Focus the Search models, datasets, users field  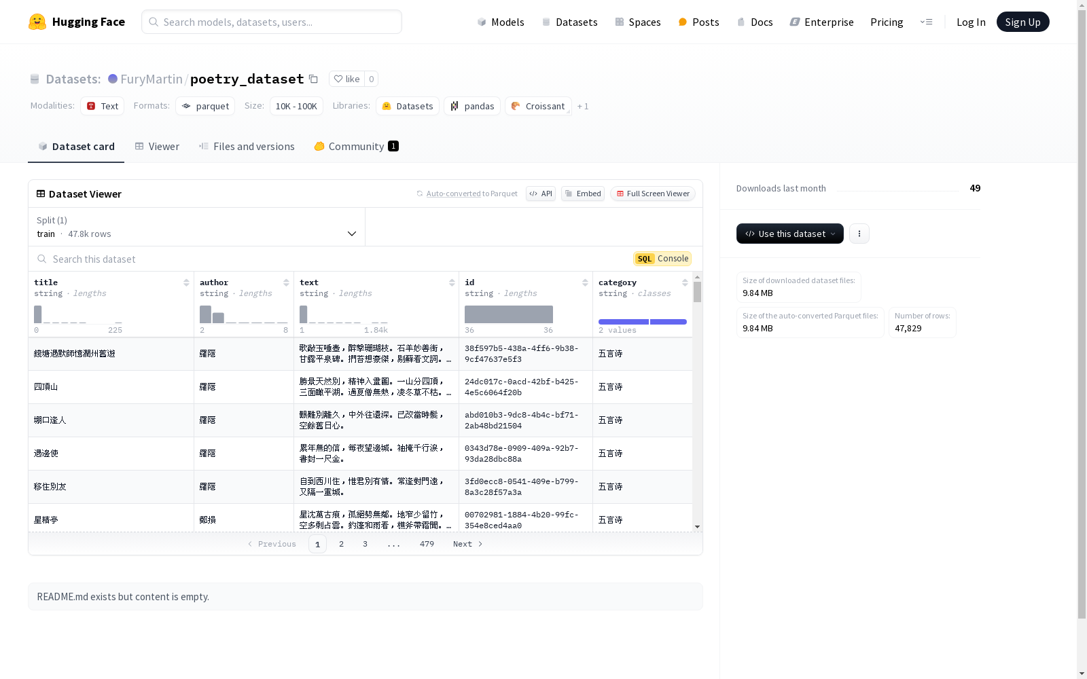[x=272, y=22]
